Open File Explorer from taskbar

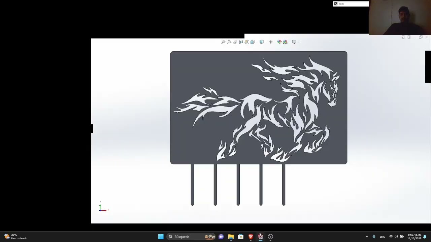(x=231, y=237)
